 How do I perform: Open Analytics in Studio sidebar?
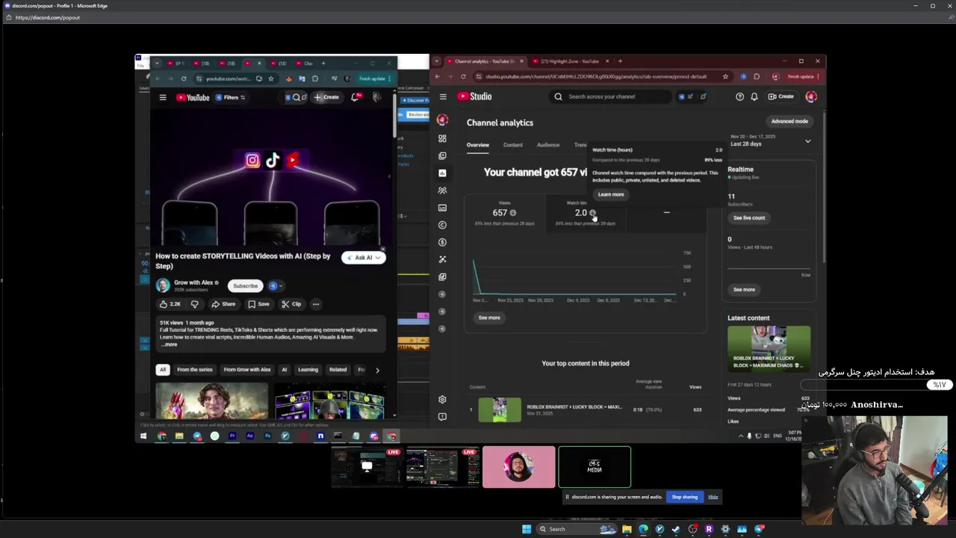[442, 173]
